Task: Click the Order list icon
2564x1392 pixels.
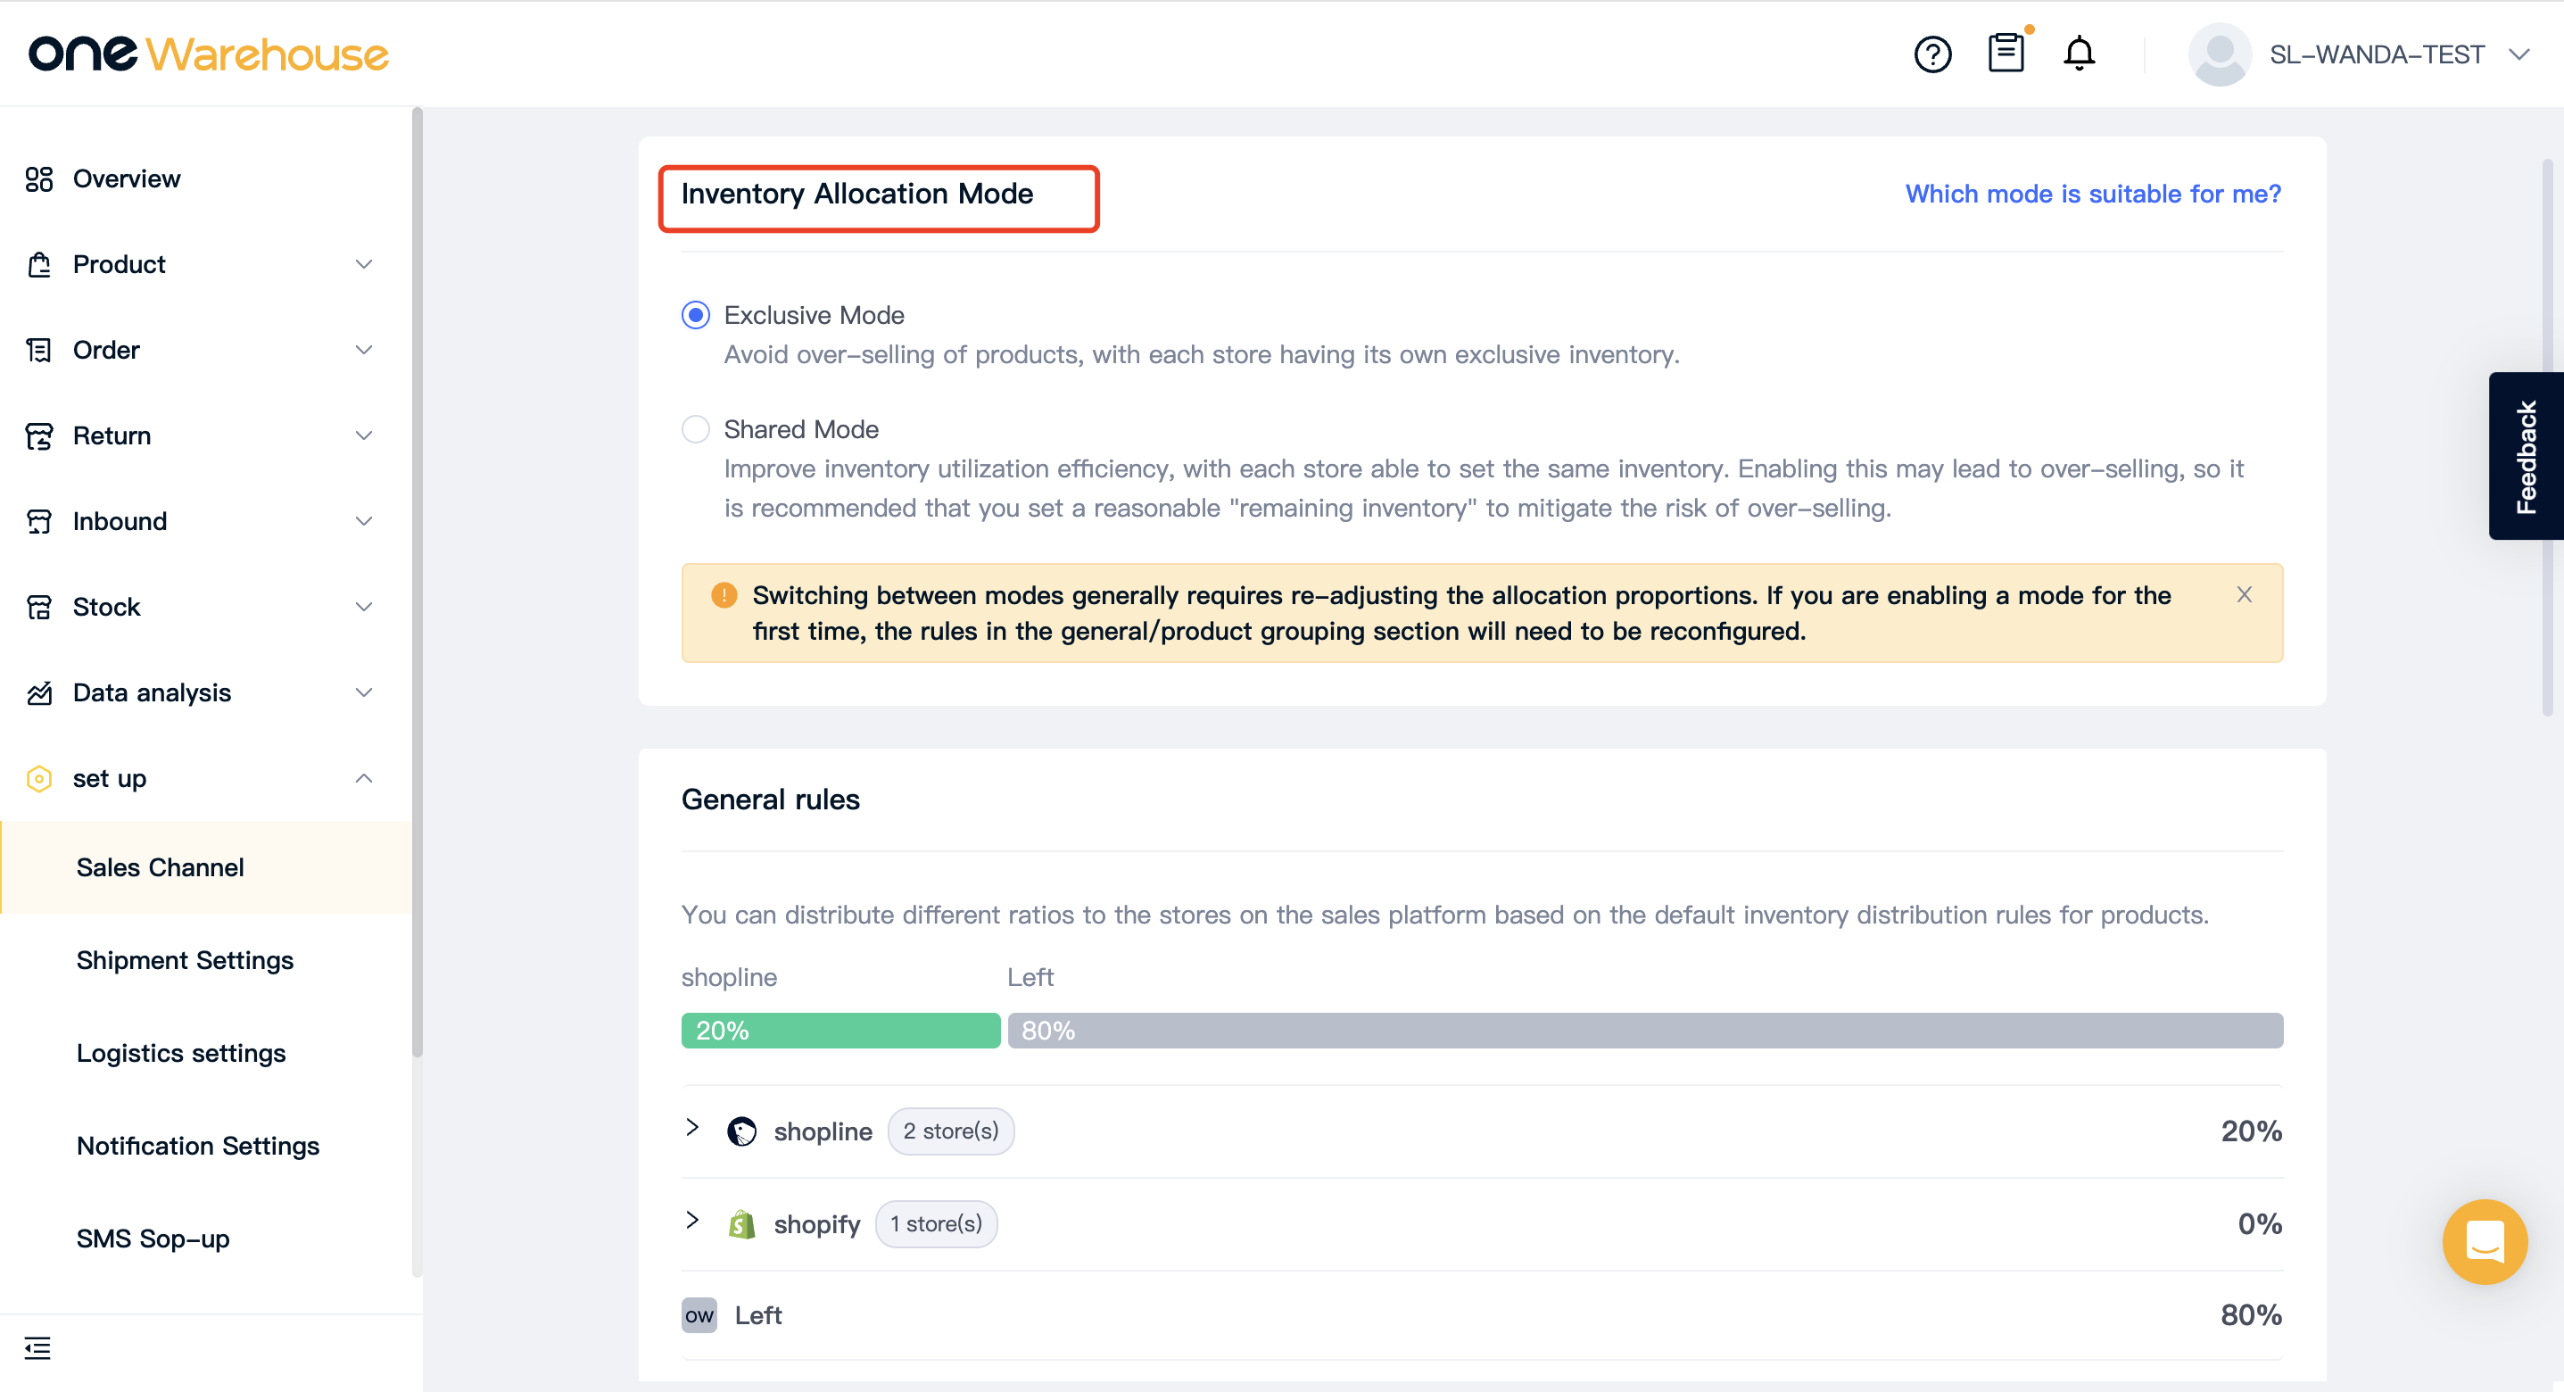Action: coord(39,351)
